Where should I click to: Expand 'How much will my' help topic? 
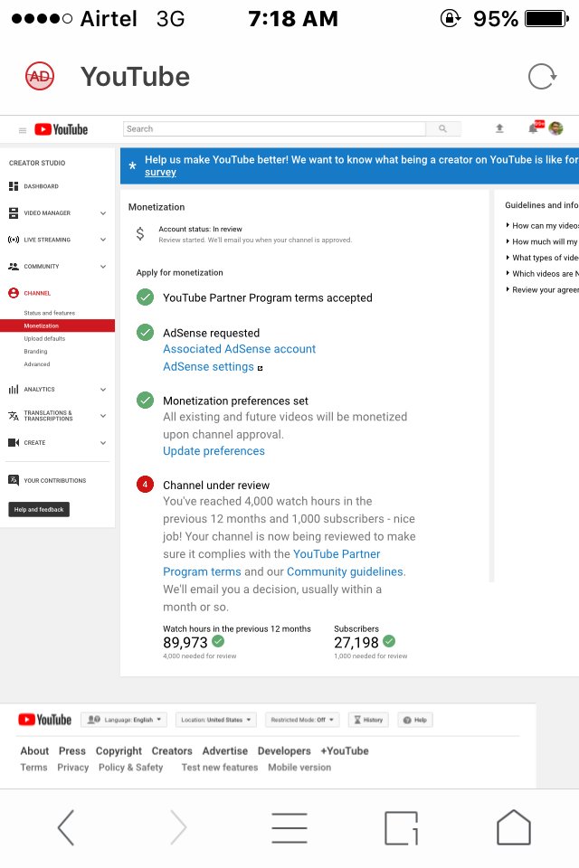point(542,241)
